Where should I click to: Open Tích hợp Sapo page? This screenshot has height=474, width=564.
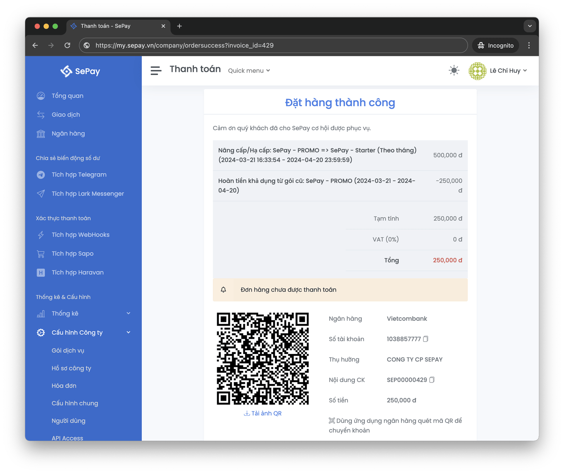tap(73, 254)
